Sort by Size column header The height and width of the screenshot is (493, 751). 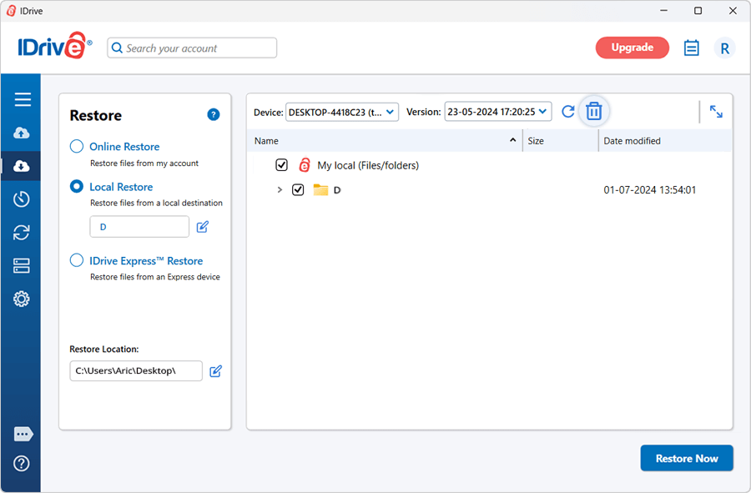[561, 141]
